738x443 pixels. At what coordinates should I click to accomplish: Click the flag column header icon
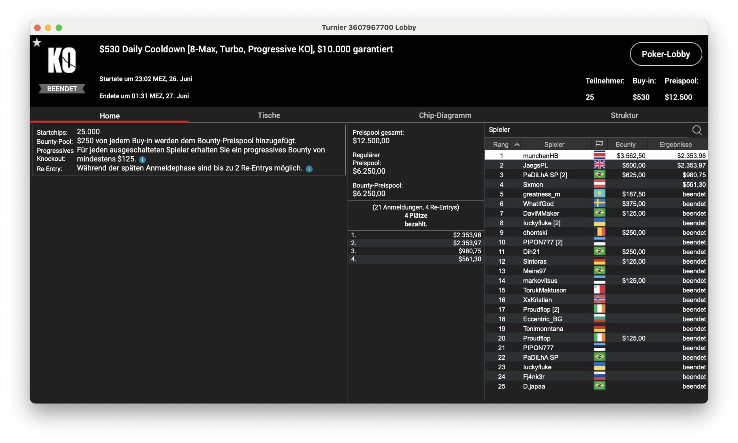(x=599, y=144)
